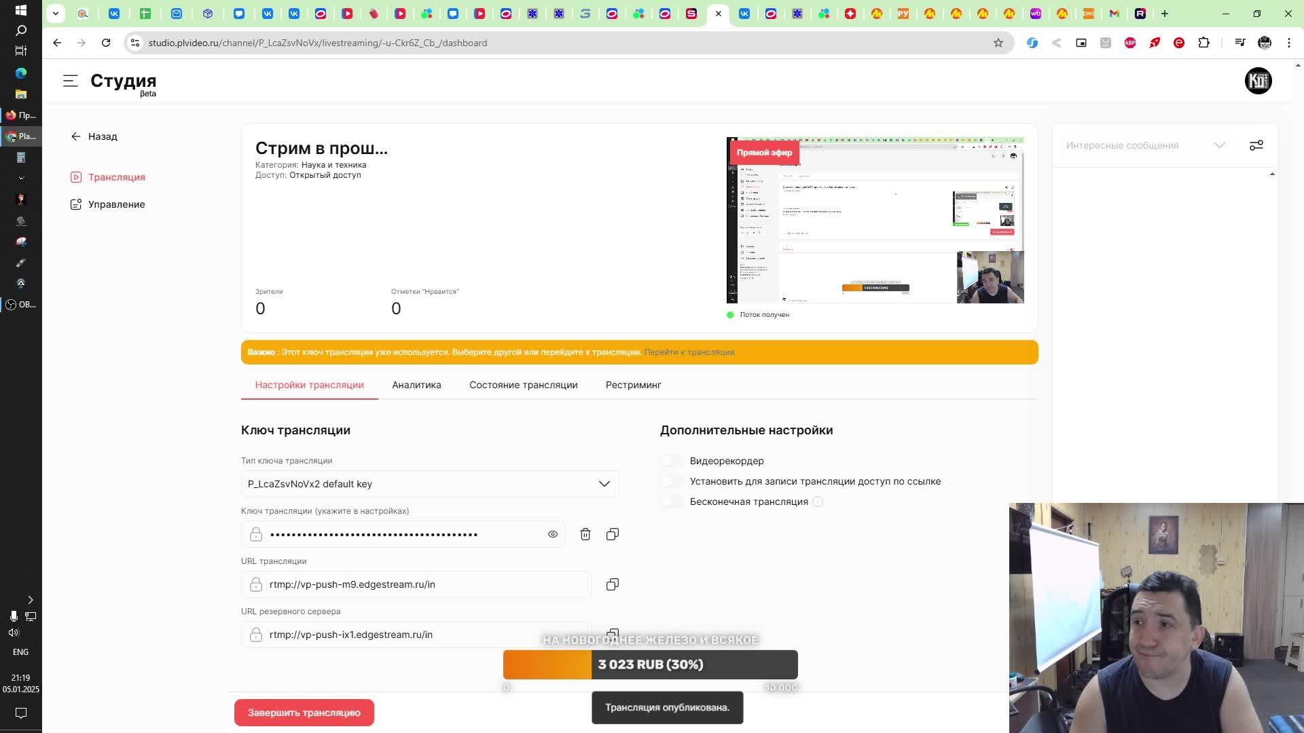The height and width of the screenshot is (733, 1304).
Task: Copy the stream key with copy icon
Action: [x=612, y=534]
